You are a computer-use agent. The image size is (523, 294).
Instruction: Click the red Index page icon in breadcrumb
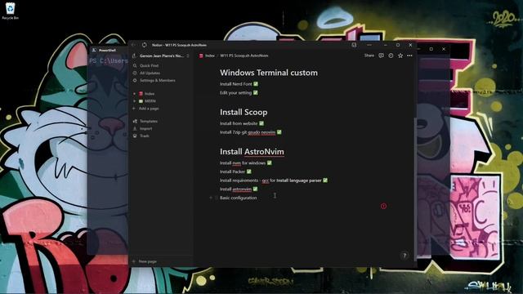coord(201,56)
